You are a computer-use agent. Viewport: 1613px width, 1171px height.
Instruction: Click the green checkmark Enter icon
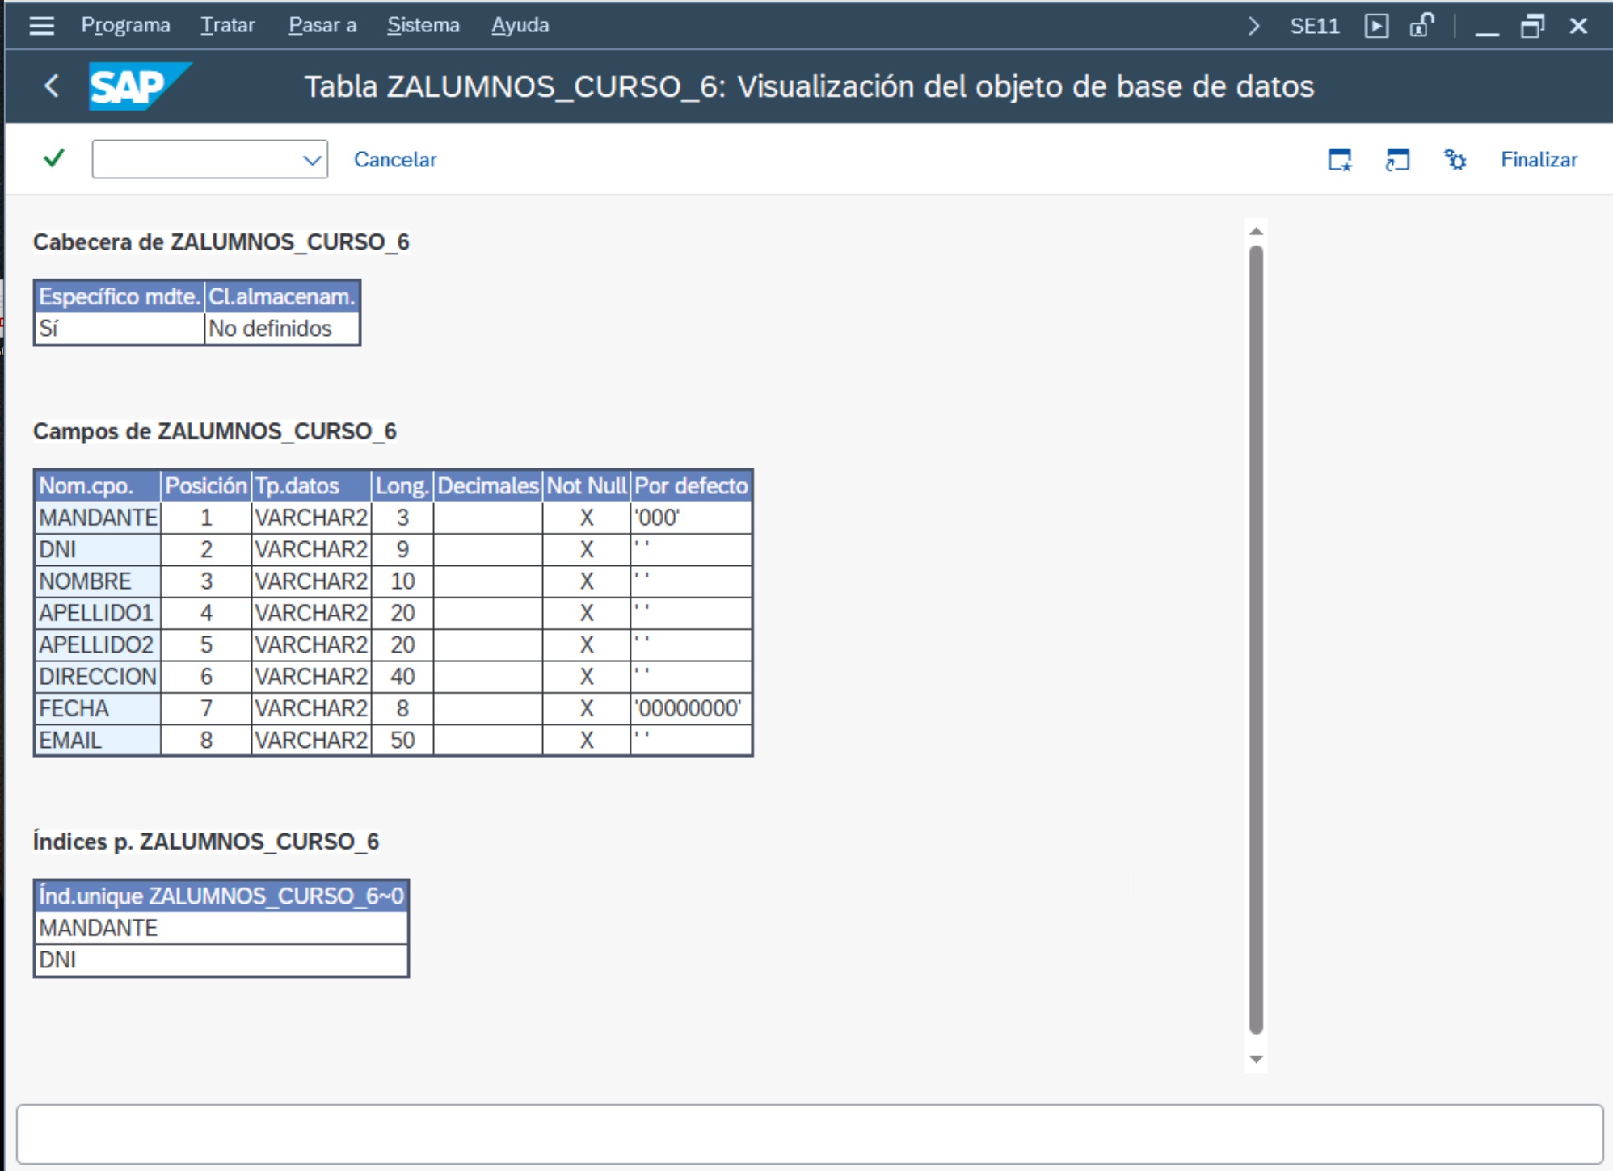tap(54, 158)
